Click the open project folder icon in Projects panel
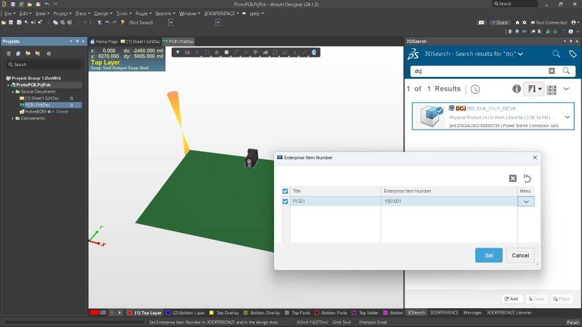Screen dimensions: 582x327 click(x=28, y=53)
